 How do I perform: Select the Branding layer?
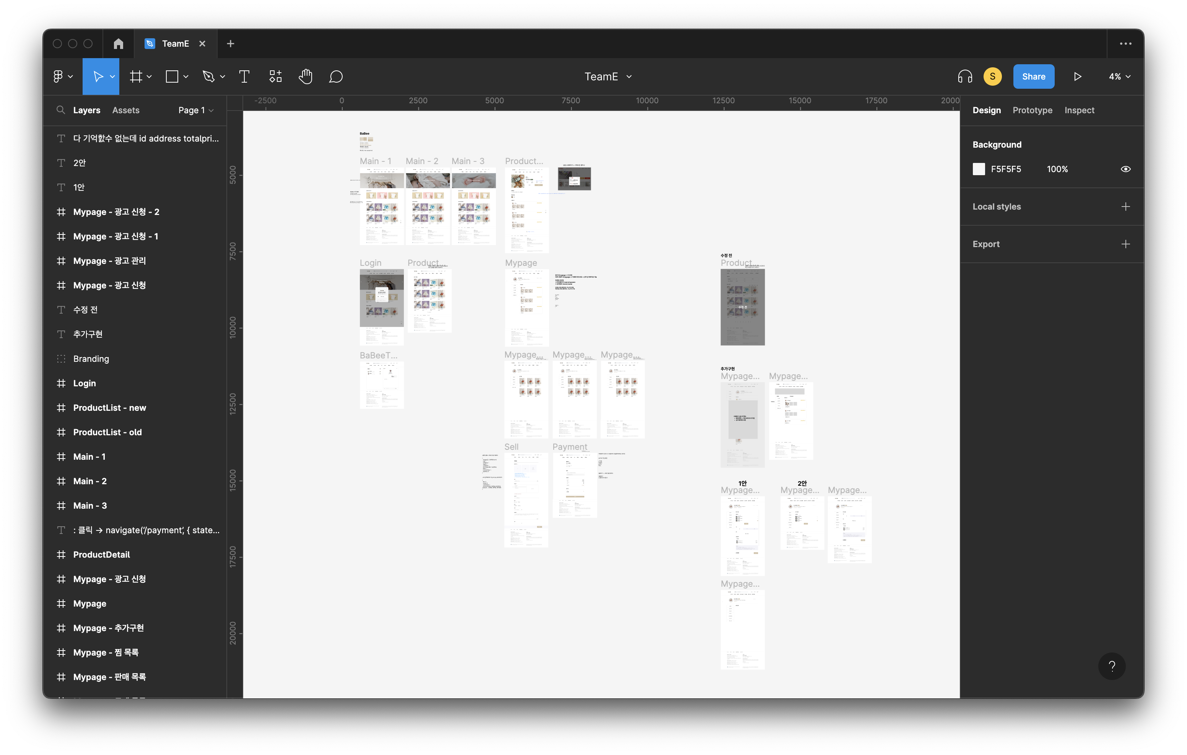pos(135,358)
